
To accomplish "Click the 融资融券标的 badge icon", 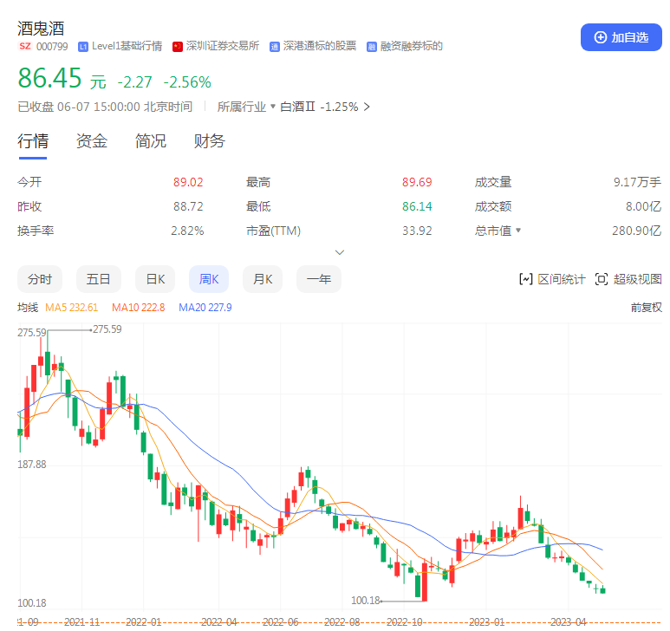I will [371, 47].
